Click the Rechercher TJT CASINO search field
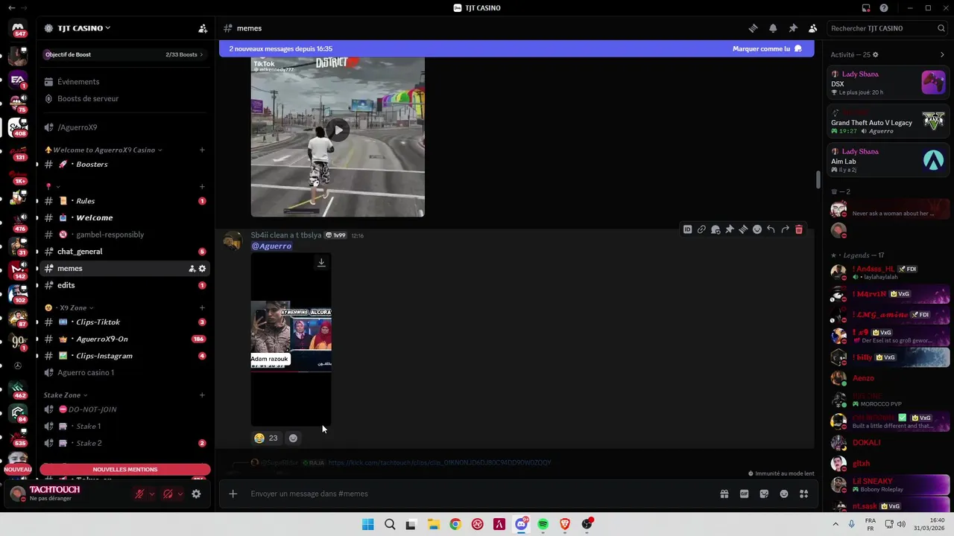Screen dimensions: 954x536 tap(888, 28)
